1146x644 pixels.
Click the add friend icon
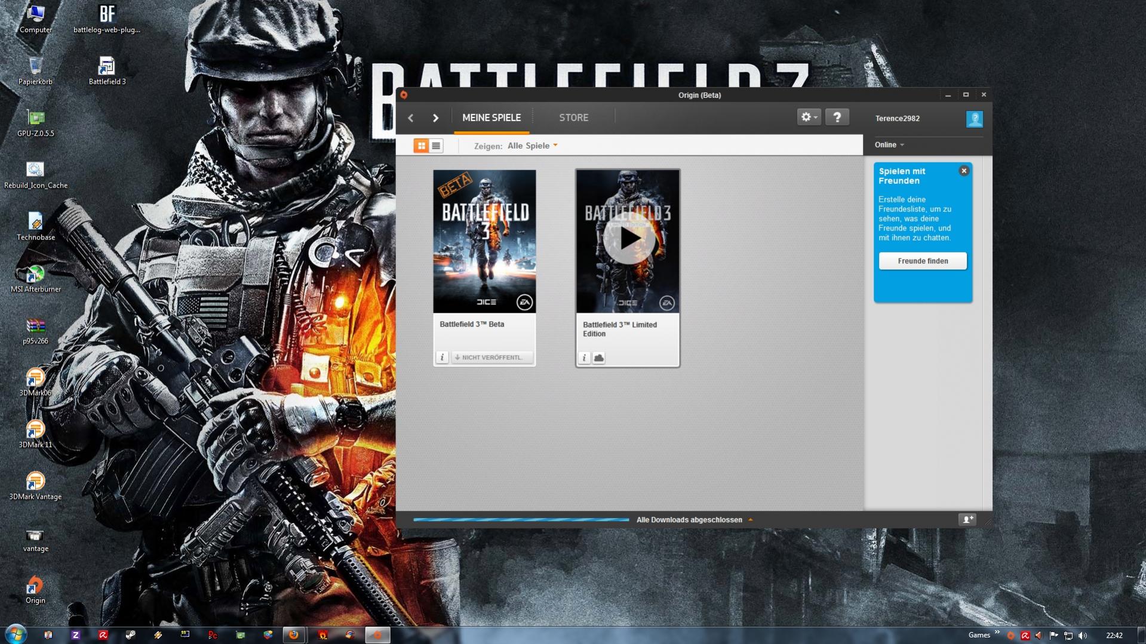[967, 520]
